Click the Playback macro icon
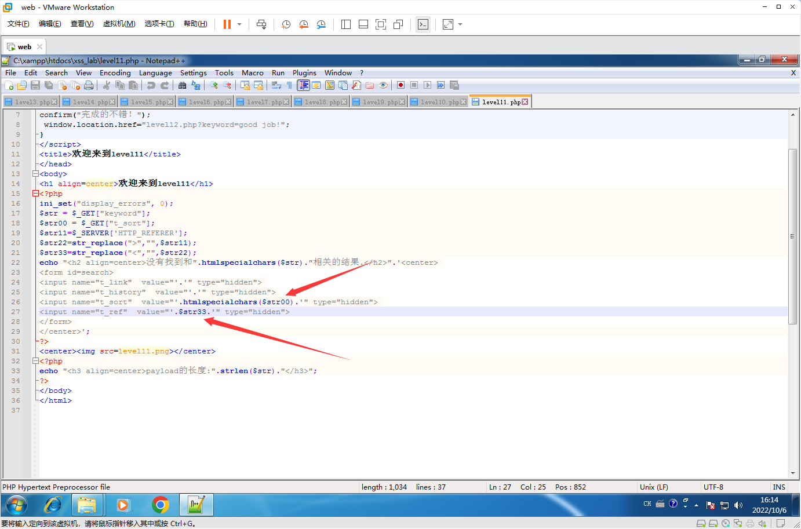Screen dimensions: 801x529 pos(427,85)
